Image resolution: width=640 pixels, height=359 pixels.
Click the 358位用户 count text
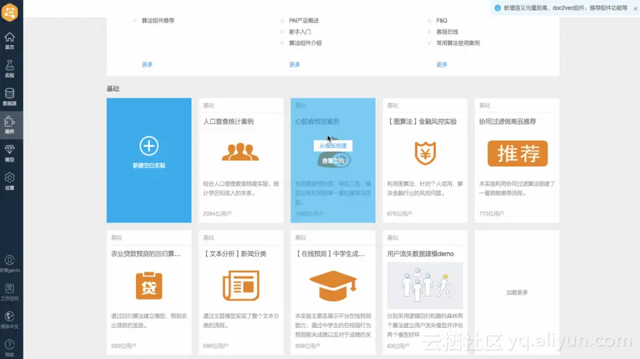point(308,346)
